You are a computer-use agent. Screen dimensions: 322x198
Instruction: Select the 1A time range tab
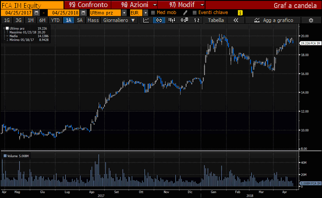pyautogui.click(x=68, y=20)
